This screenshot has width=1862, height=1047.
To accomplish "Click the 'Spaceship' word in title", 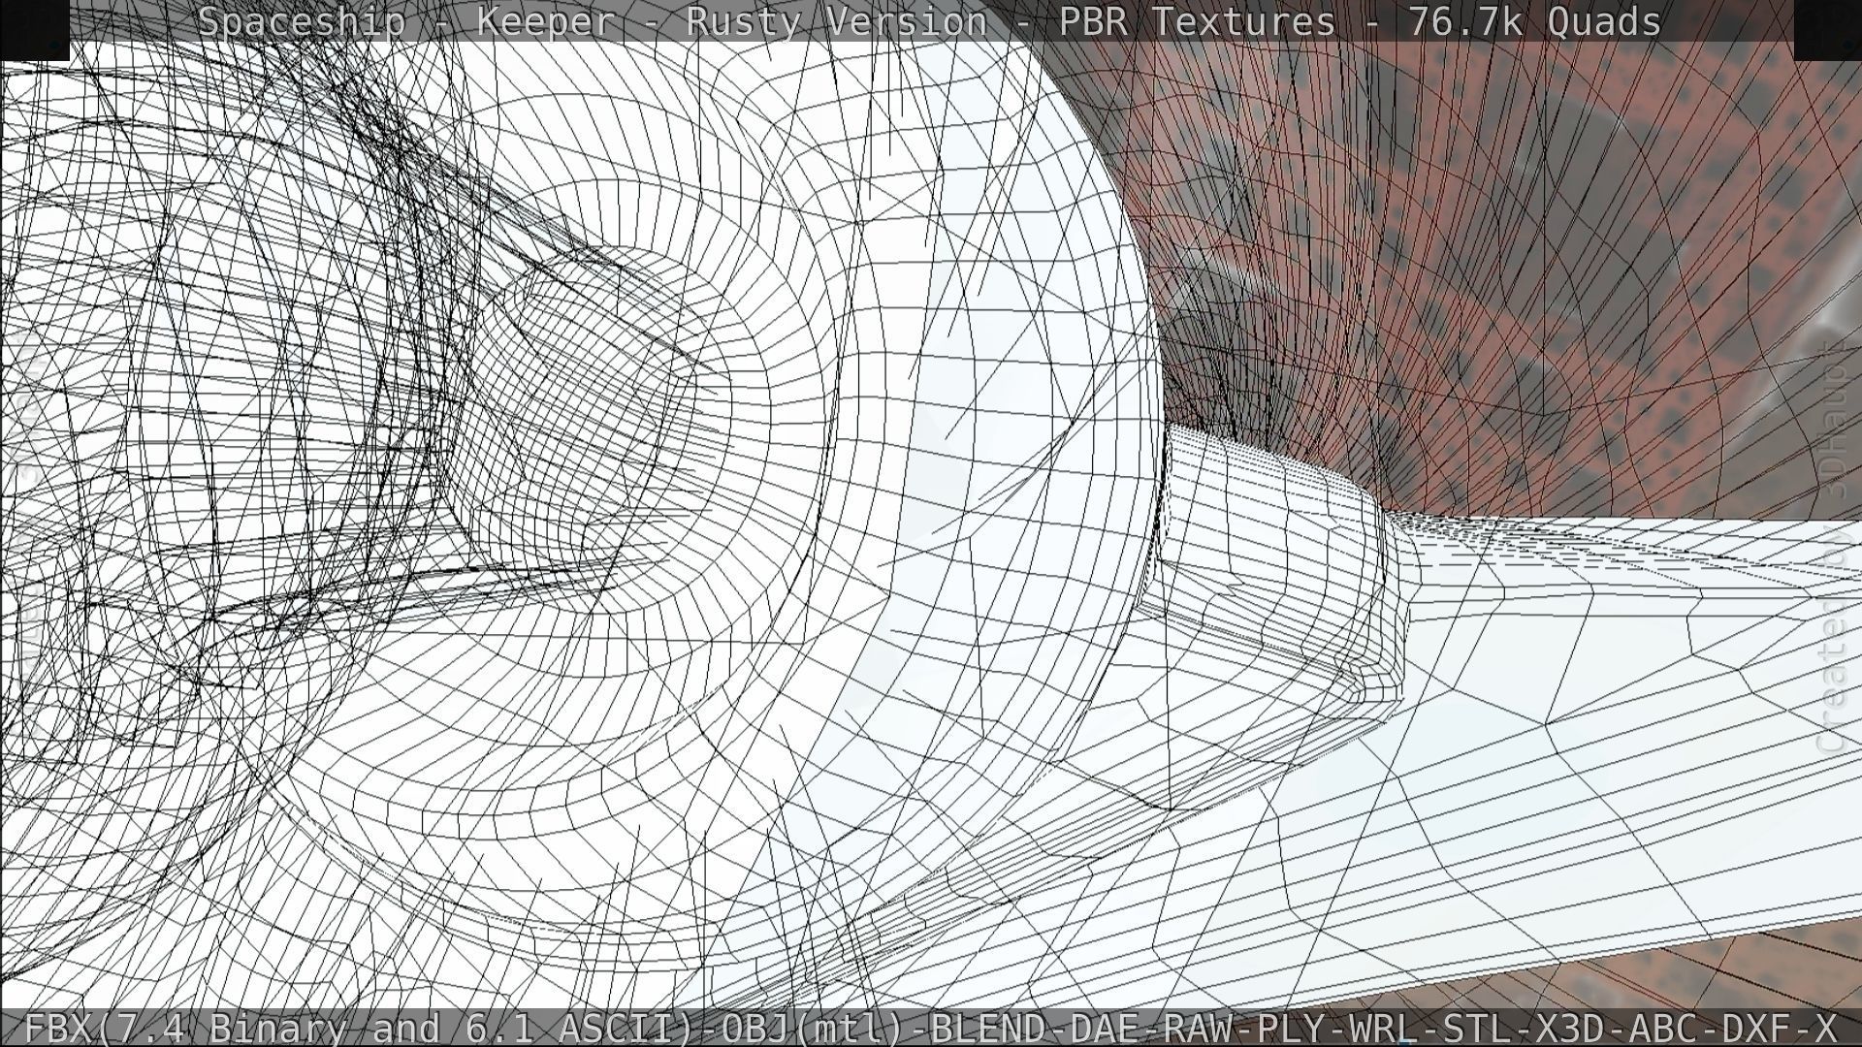I will (x=301, y=21).
